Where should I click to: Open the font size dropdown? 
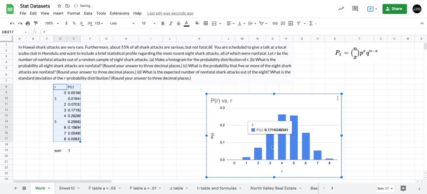pos(146,23)
